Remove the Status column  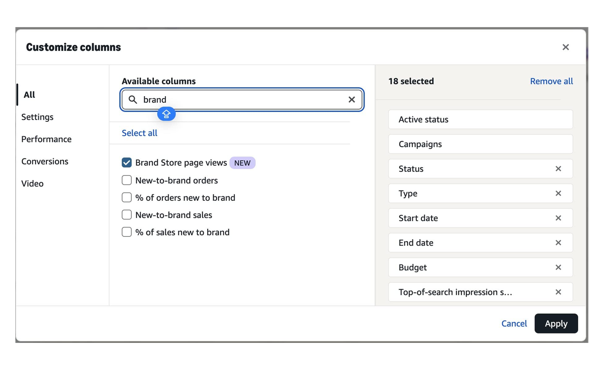558,169
